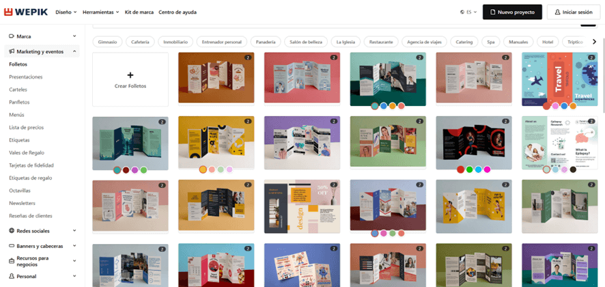
Task: Click the Nuevo proyecto button
Action: 512,12
